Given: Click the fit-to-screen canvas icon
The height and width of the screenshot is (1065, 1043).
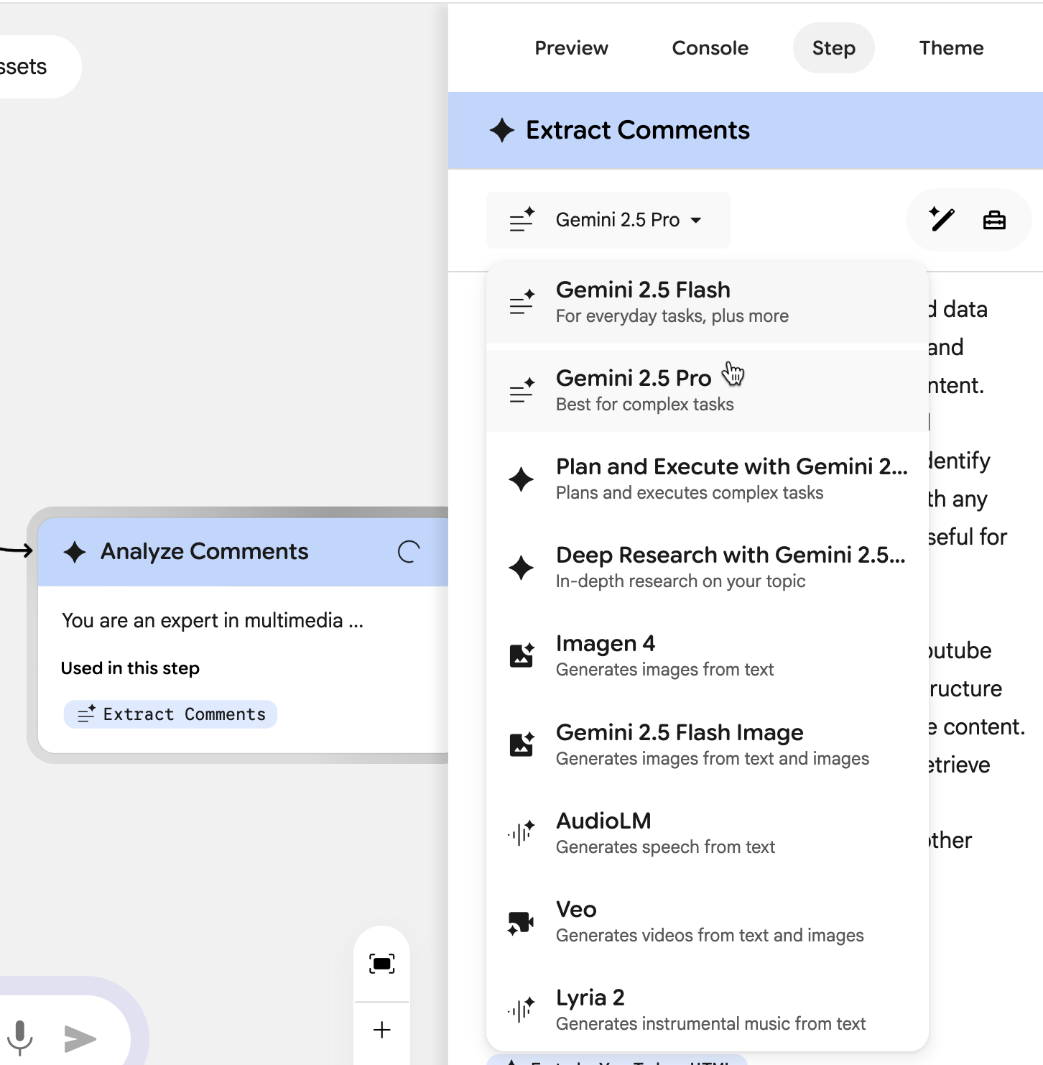Looking at the screenshot, I should (381, 964).
